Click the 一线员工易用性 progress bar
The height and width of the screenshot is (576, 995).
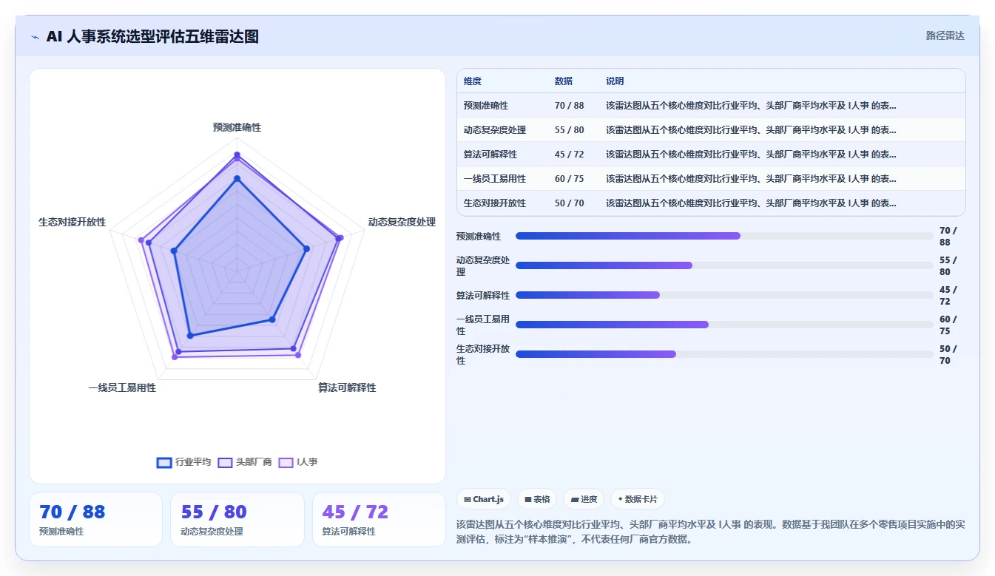[724, 325]
